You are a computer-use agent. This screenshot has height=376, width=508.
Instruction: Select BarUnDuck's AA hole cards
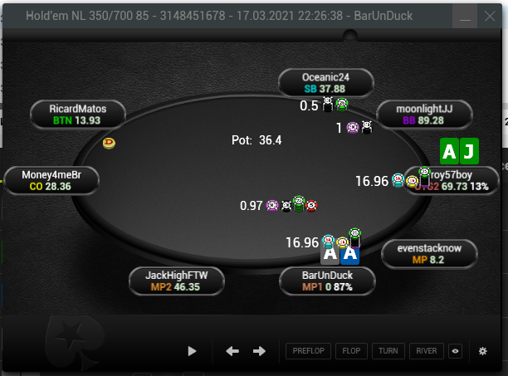coord(339,255)
